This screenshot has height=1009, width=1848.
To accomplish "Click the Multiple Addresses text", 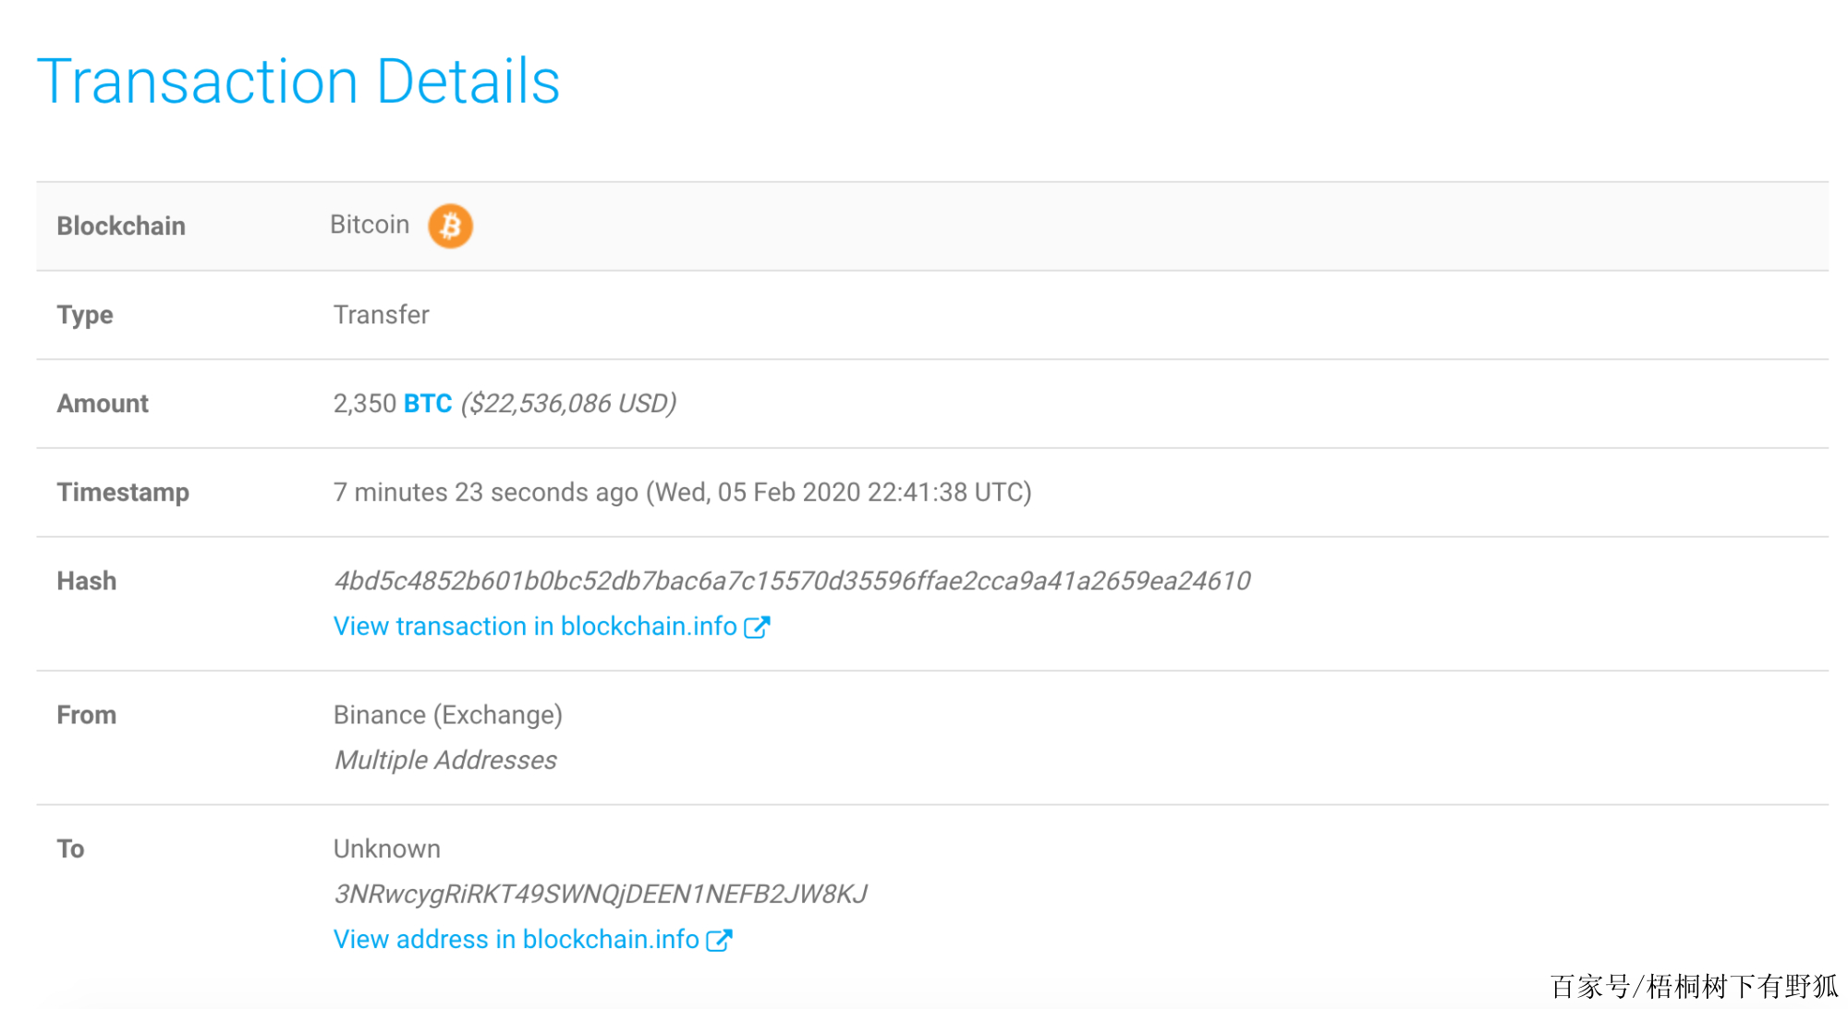I will tap(445, 760).
